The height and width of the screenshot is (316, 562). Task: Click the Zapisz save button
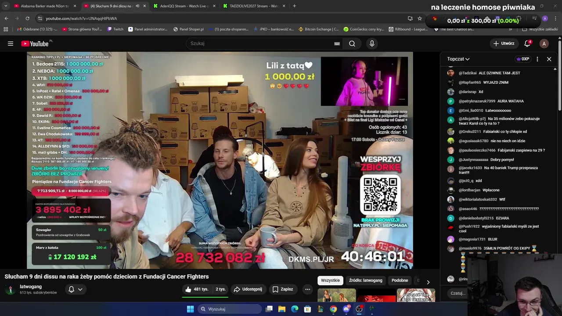pyautogui.click(x=282, y=289)
